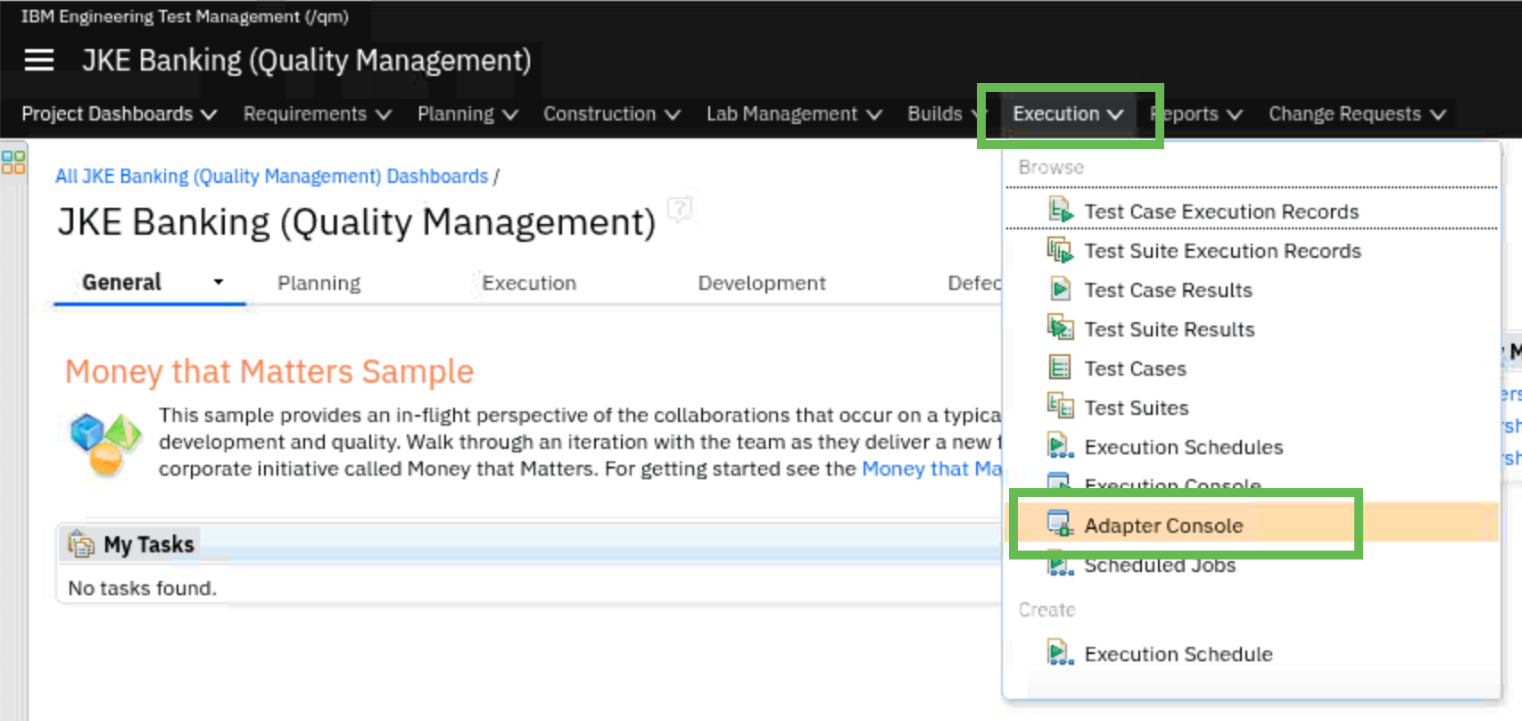Switch to the Development dashboard tab

click(761, 283)
